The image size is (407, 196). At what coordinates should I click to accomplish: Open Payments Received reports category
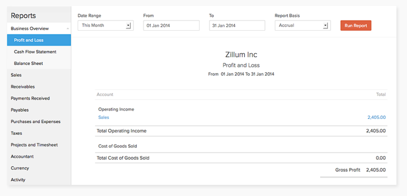point(30,98)
